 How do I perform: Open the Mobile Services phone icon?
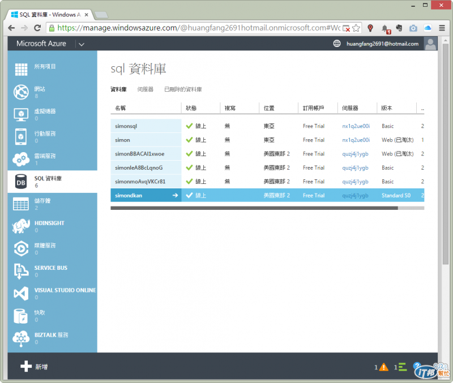(21, 137)
